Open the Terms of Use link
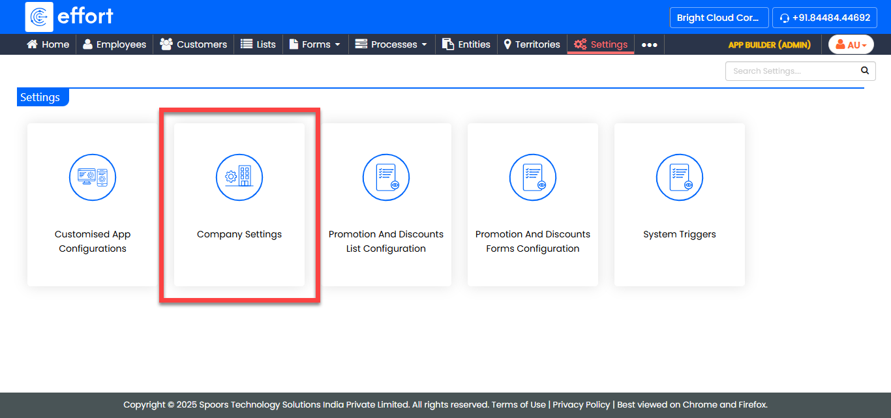 click(x=519, y=404)
